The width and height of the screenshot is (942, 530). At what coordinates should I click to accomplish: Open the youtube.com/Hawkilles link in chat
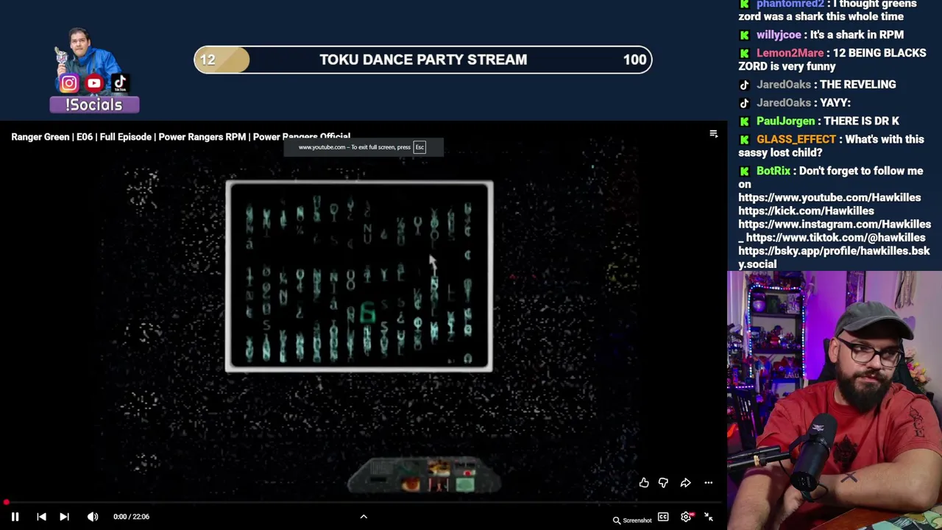click(829, 197)
